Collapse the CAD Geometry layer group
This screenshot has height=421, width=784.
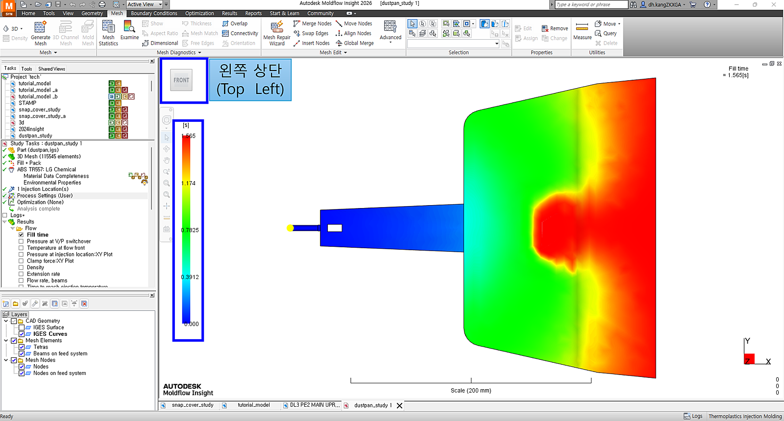click(x=6, y=321)
